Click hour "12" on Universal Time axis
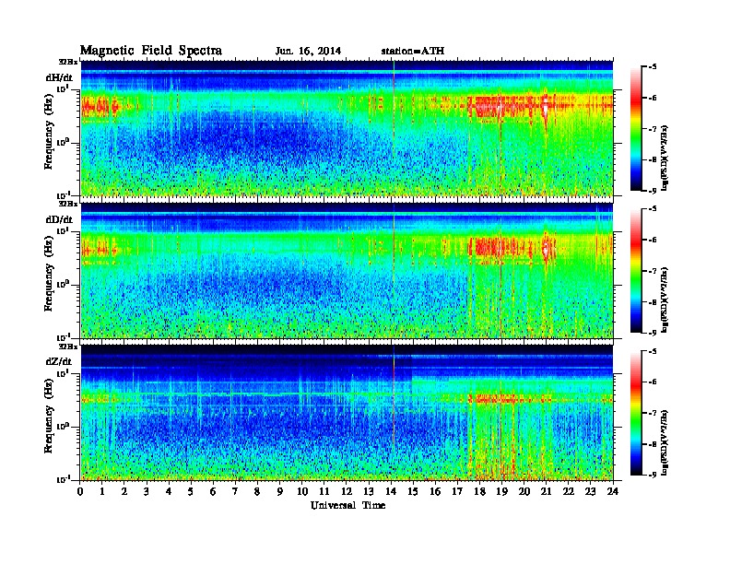Image resolution: width=730 pixels, height=564 pixels. tap(347, 492)
